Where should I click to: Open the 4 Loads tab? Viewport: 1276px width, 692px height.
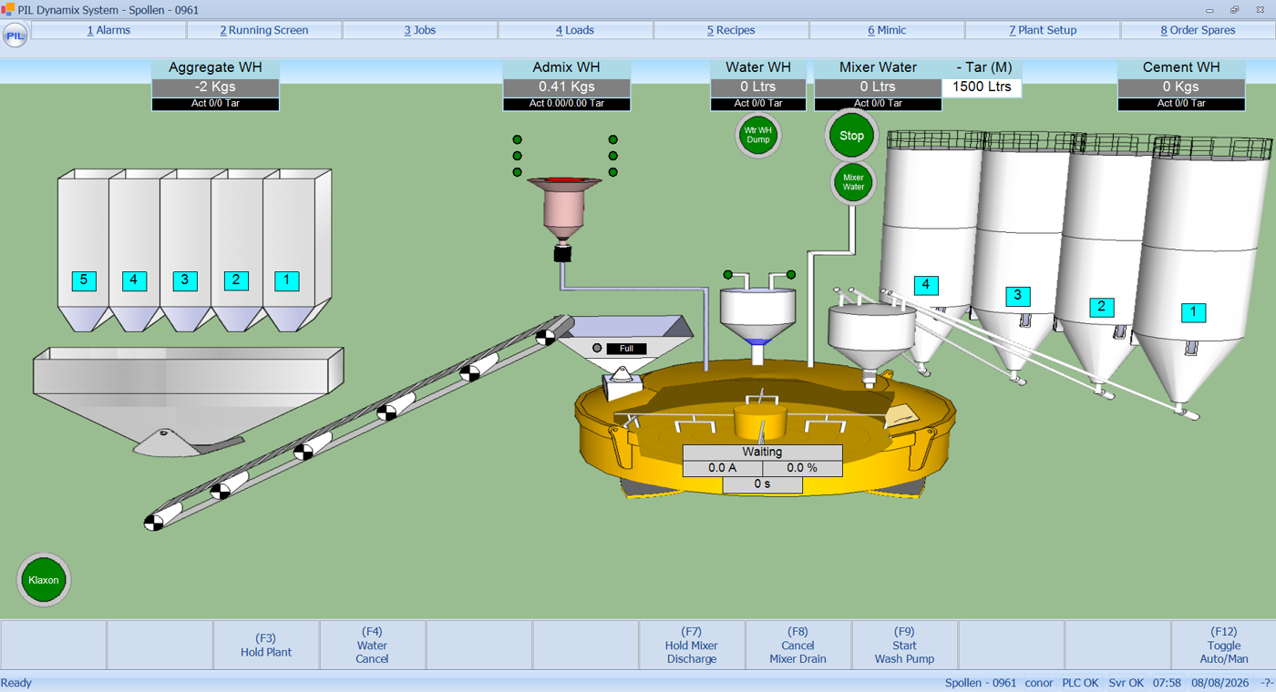tap(575, 30)
